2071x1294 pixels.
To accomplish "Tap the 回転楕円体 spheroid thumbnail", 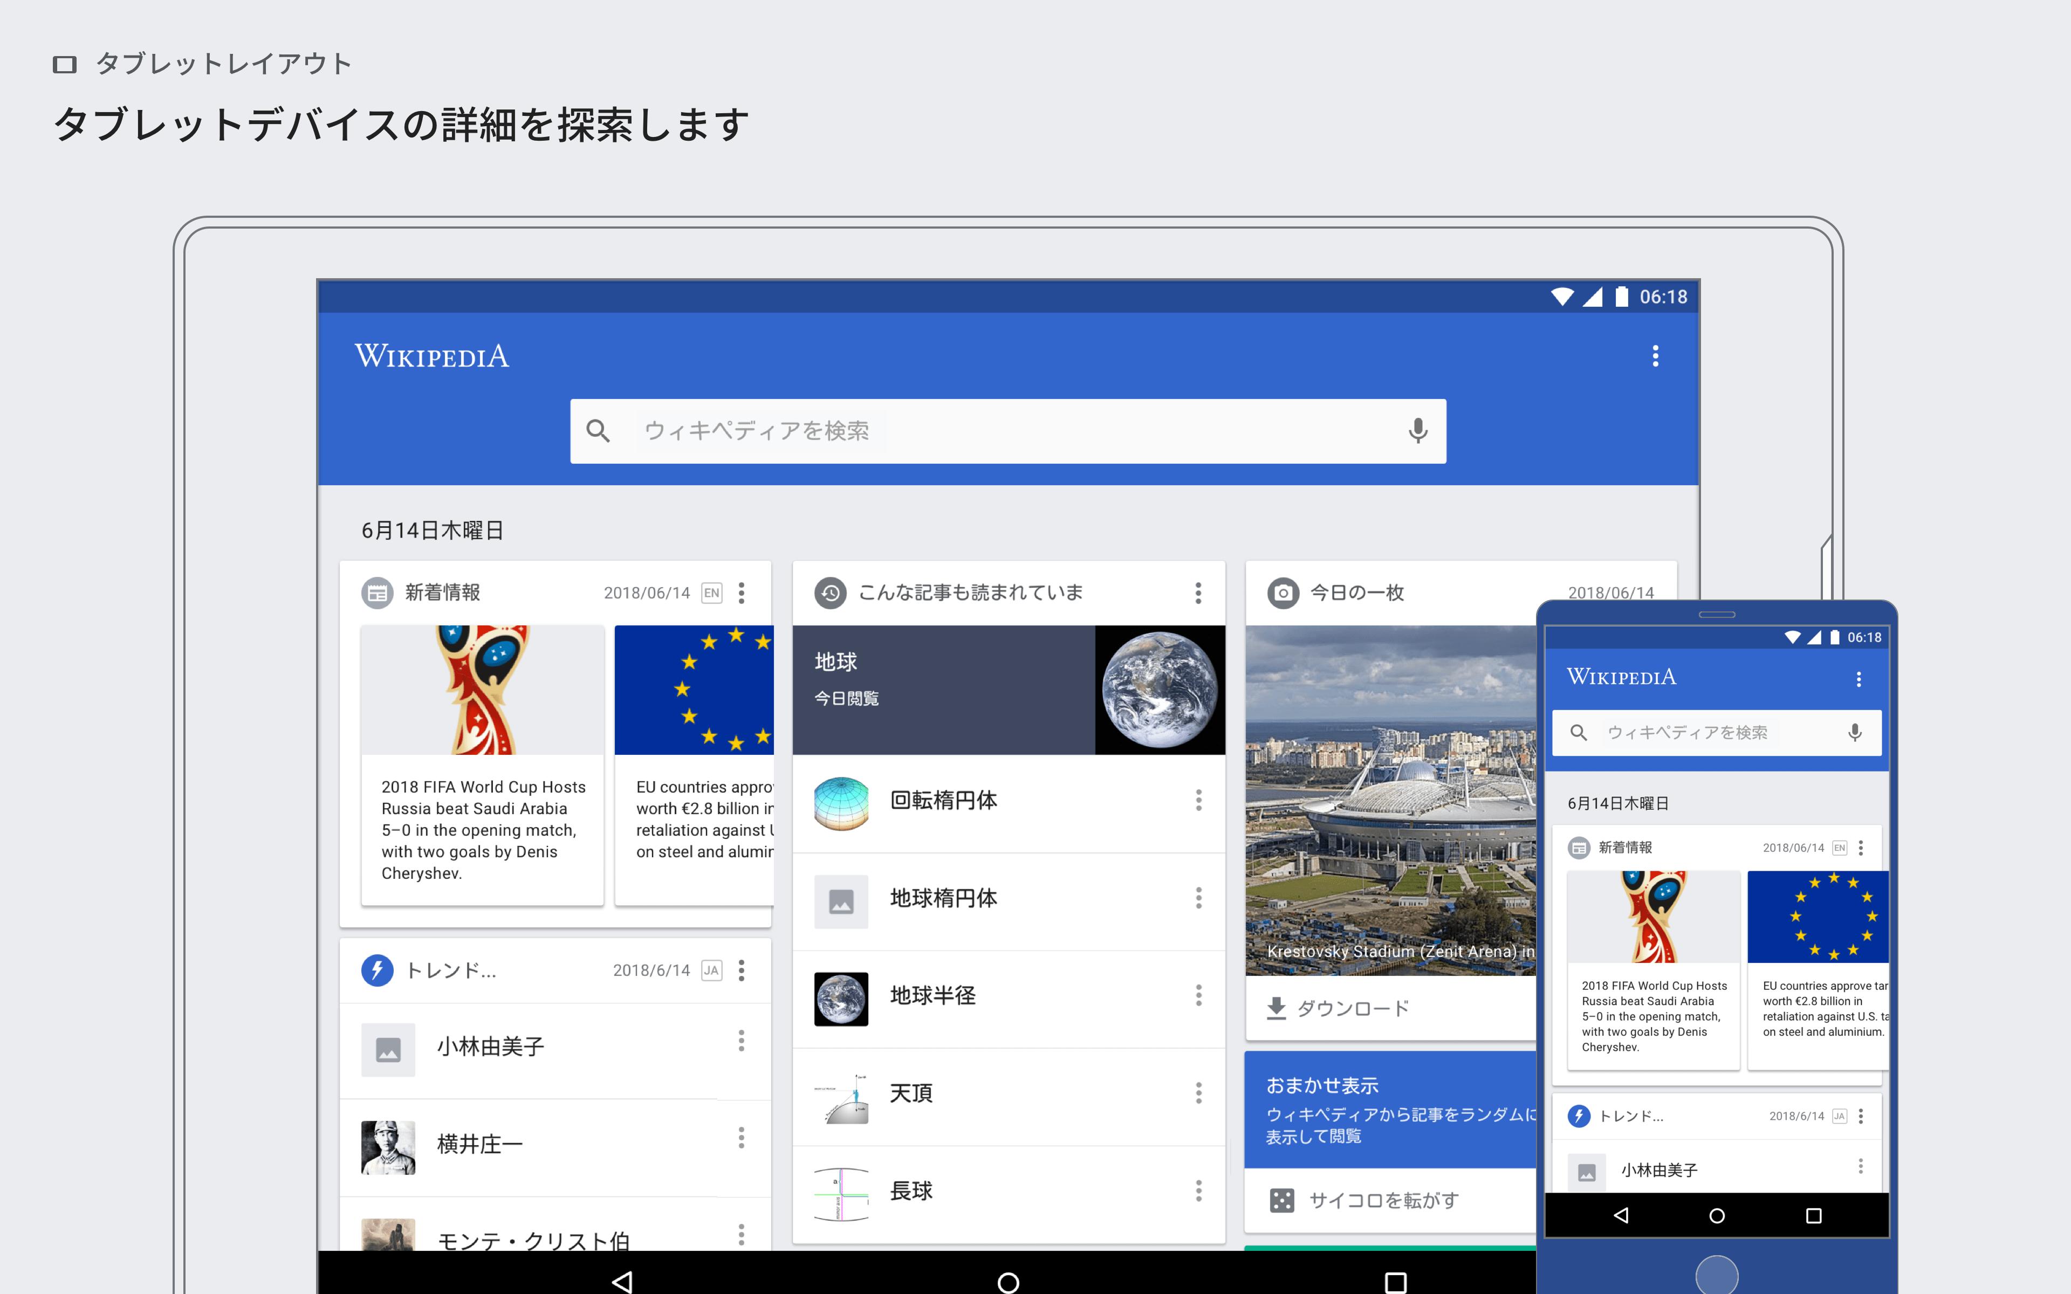I will click(840, 803).
